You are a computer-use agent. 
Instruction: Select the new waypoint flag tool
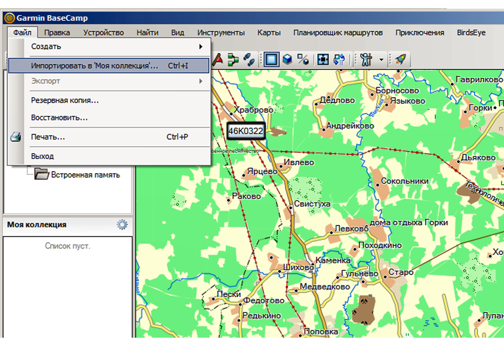pyautogui.click(x=217, y=59)
